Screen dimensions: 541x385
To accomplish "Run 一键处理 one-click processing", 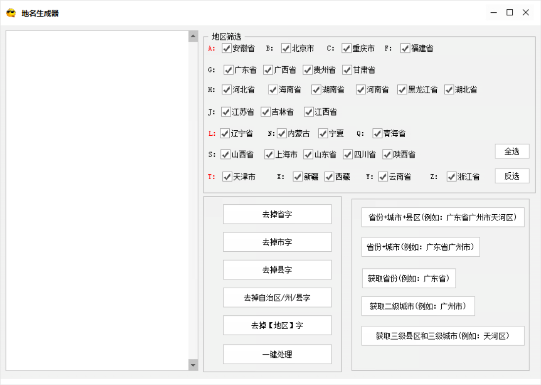I will point(277,354).
